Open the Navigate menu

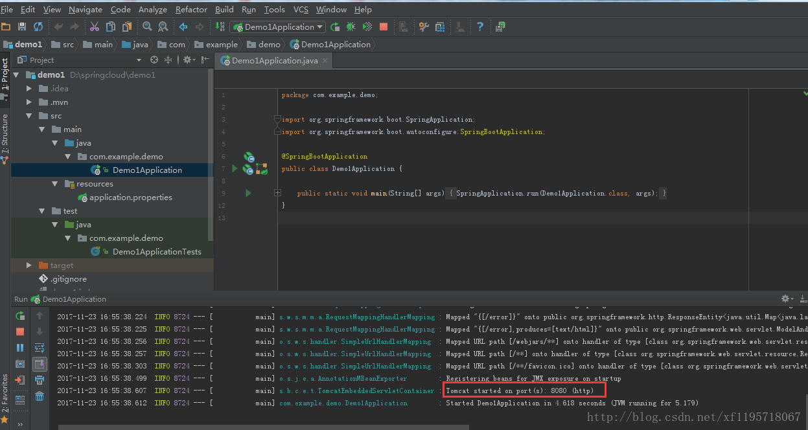click(86, 9)
